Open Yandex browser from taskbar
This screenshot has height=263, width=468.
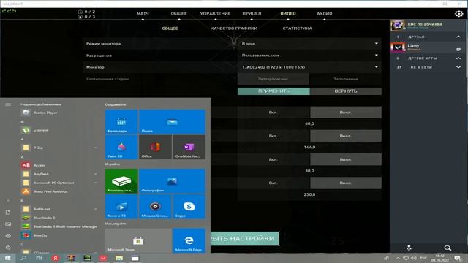pos(56,258)
